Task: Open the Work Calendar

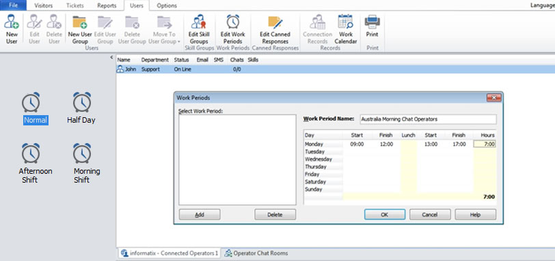Action: click(345, 29)
